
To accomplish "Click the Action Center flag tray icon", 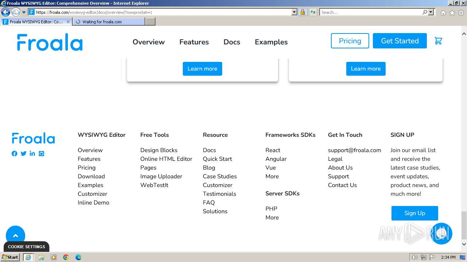I will [x=432, y=257].
